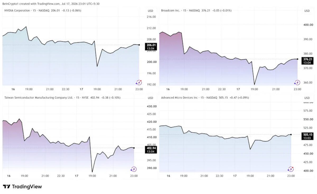
Task: Click the lightning icon on AMD chart
Action: tap(291, 169)
